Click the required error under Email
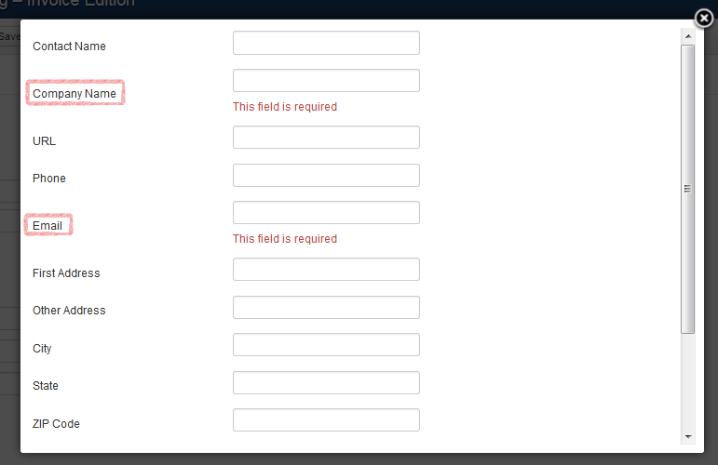The height and width of the screenshot is (465, 718). click(285, 239)
